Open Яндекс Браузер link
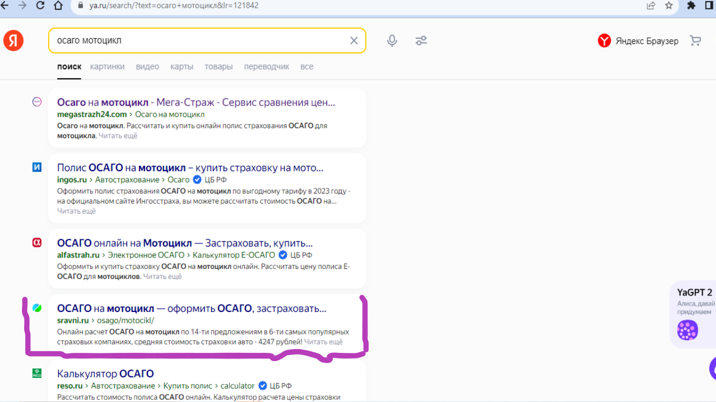Image resolution: width=716 pixels, height=402 pixels. click(x=638, y=41)
